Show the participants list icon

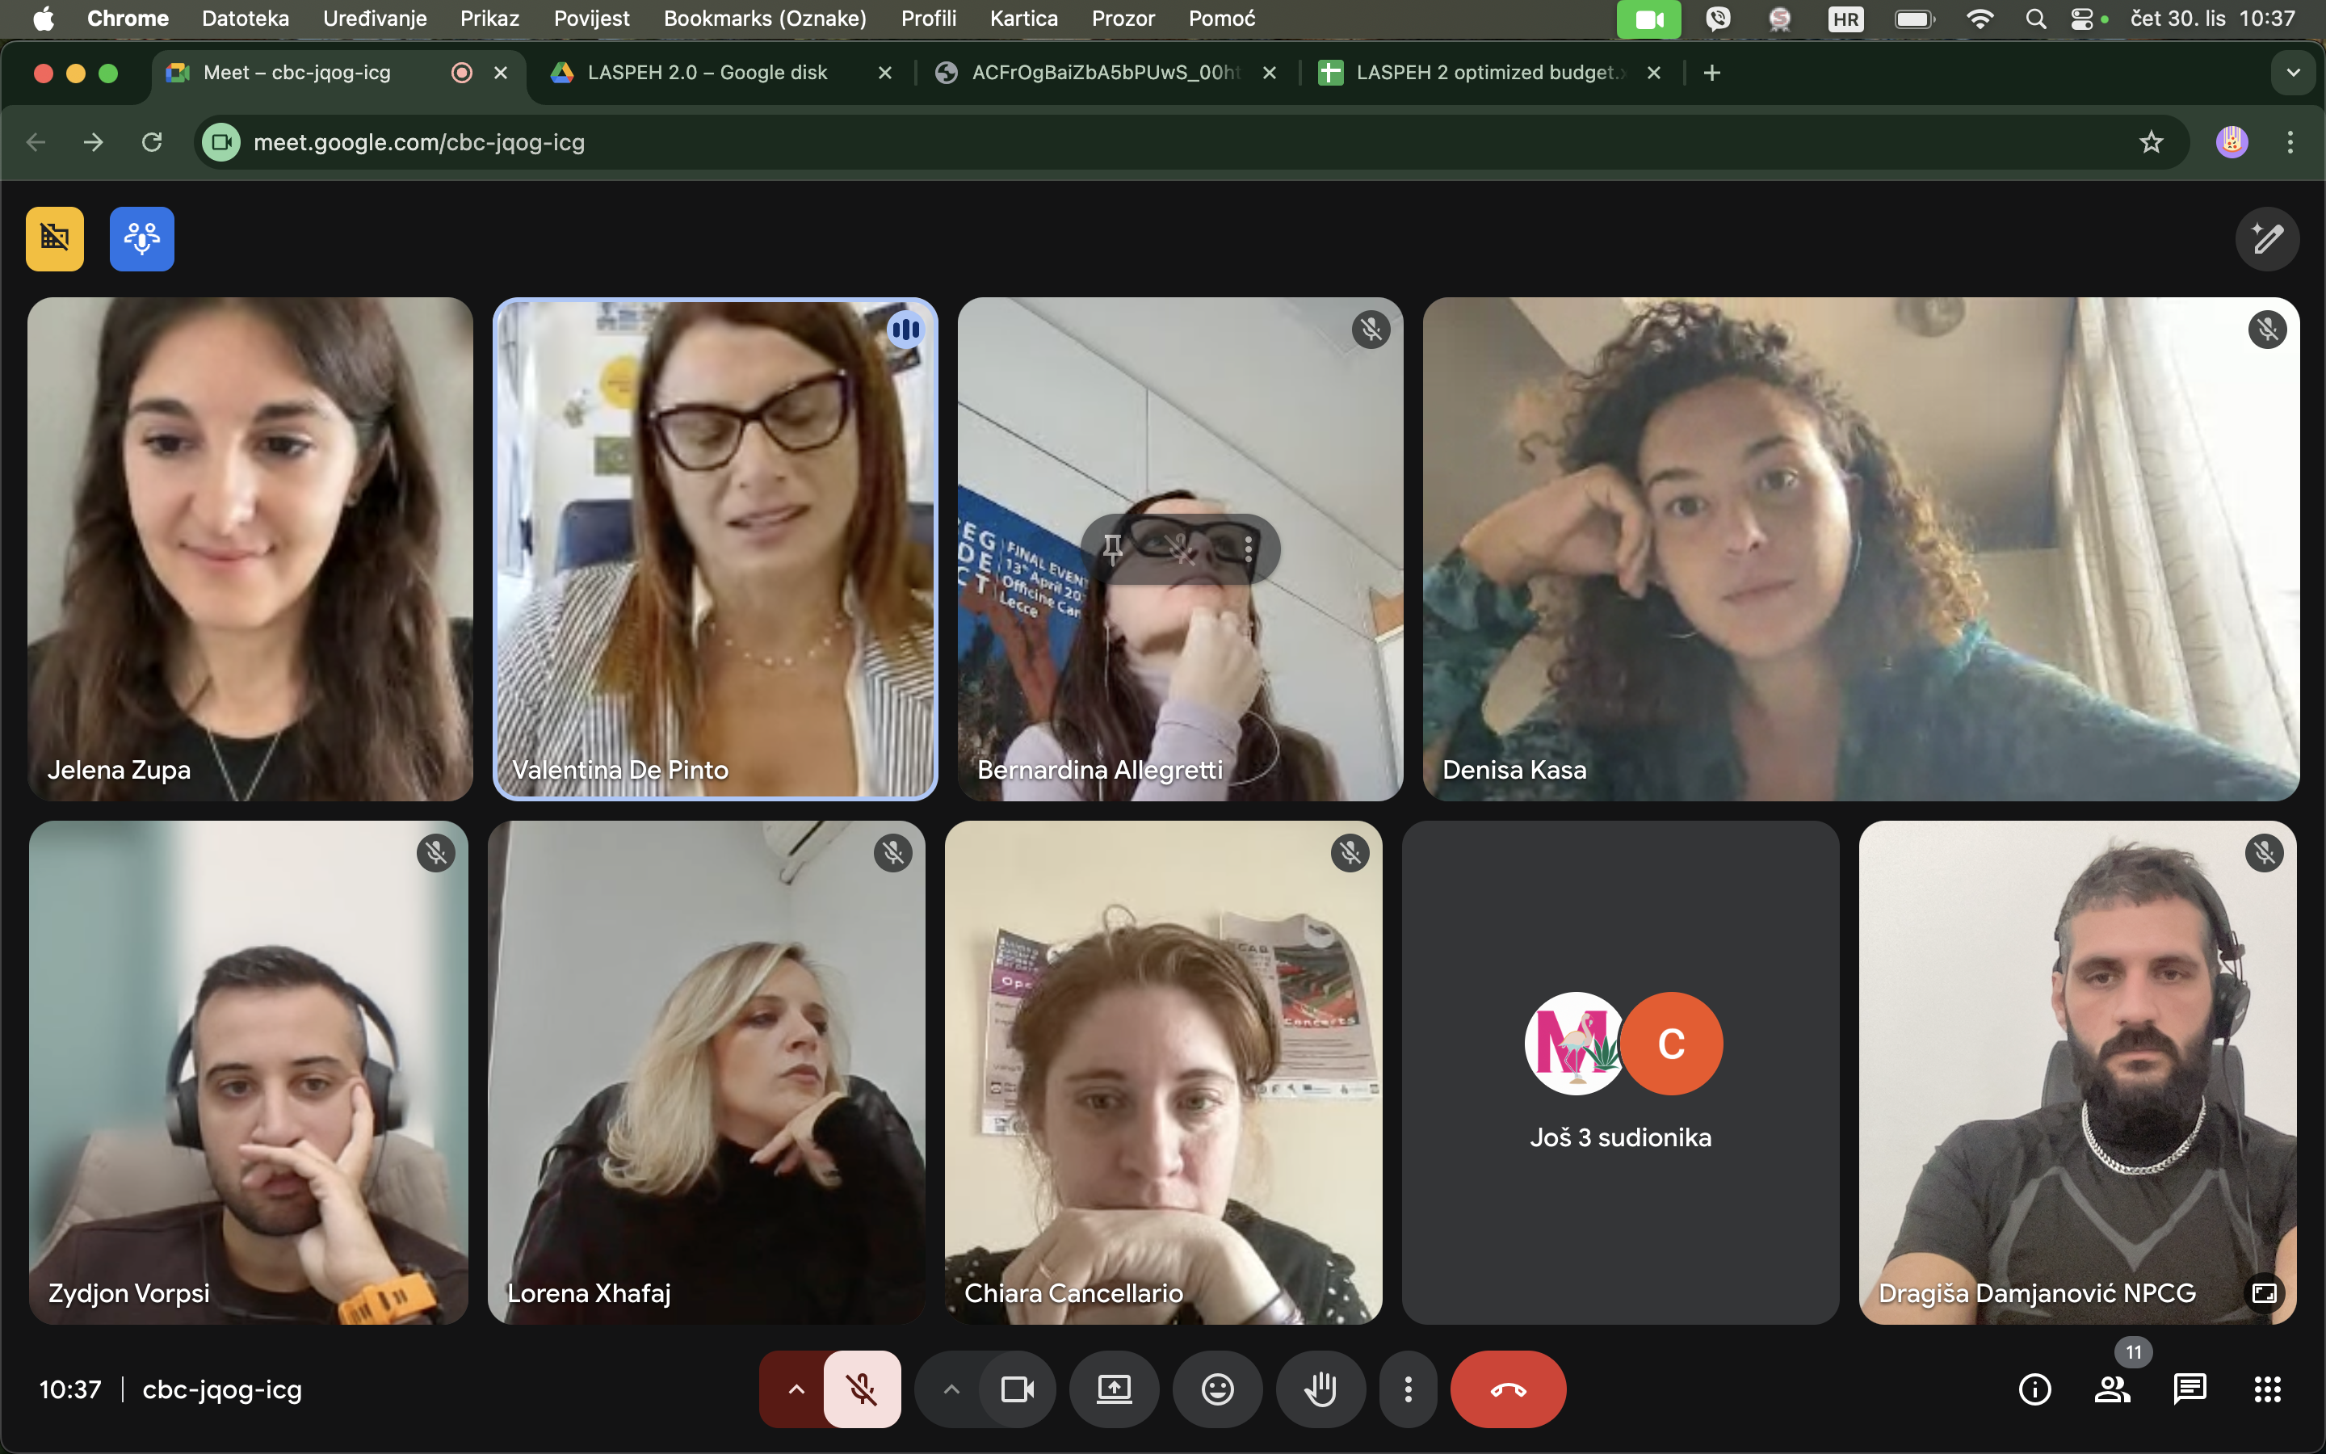pos(2112,1389)
